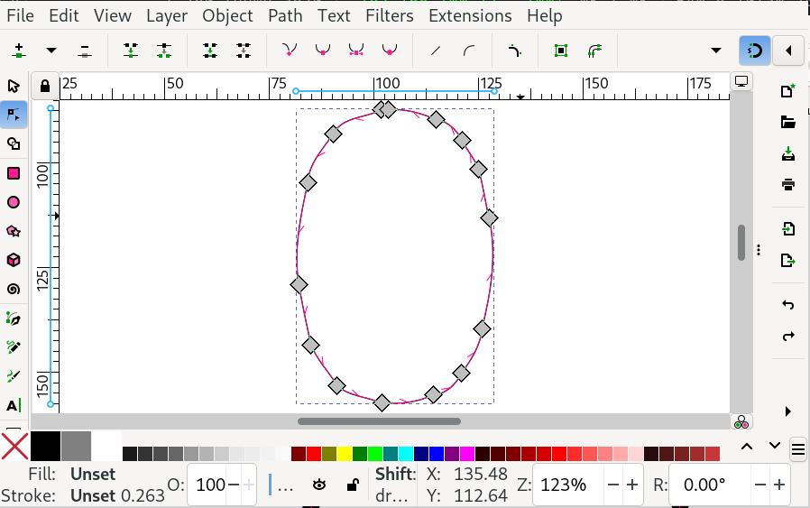The height and width of the screenshot is (508, 810).
Task: Toggle the guides lock icon
Action: click(x=45, y=86)
